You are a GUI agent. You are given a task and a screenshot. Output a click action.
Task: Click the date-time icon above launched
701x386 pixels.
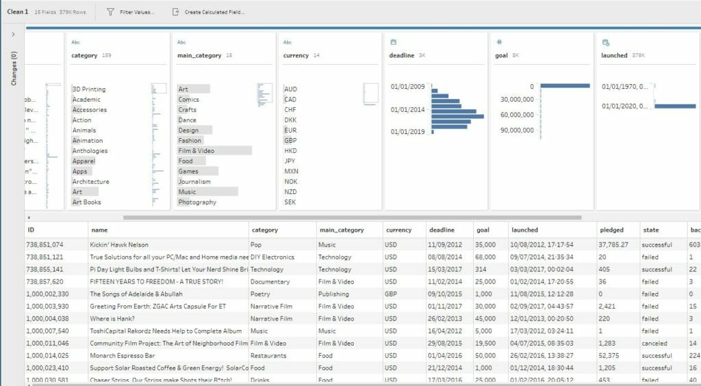605,42
